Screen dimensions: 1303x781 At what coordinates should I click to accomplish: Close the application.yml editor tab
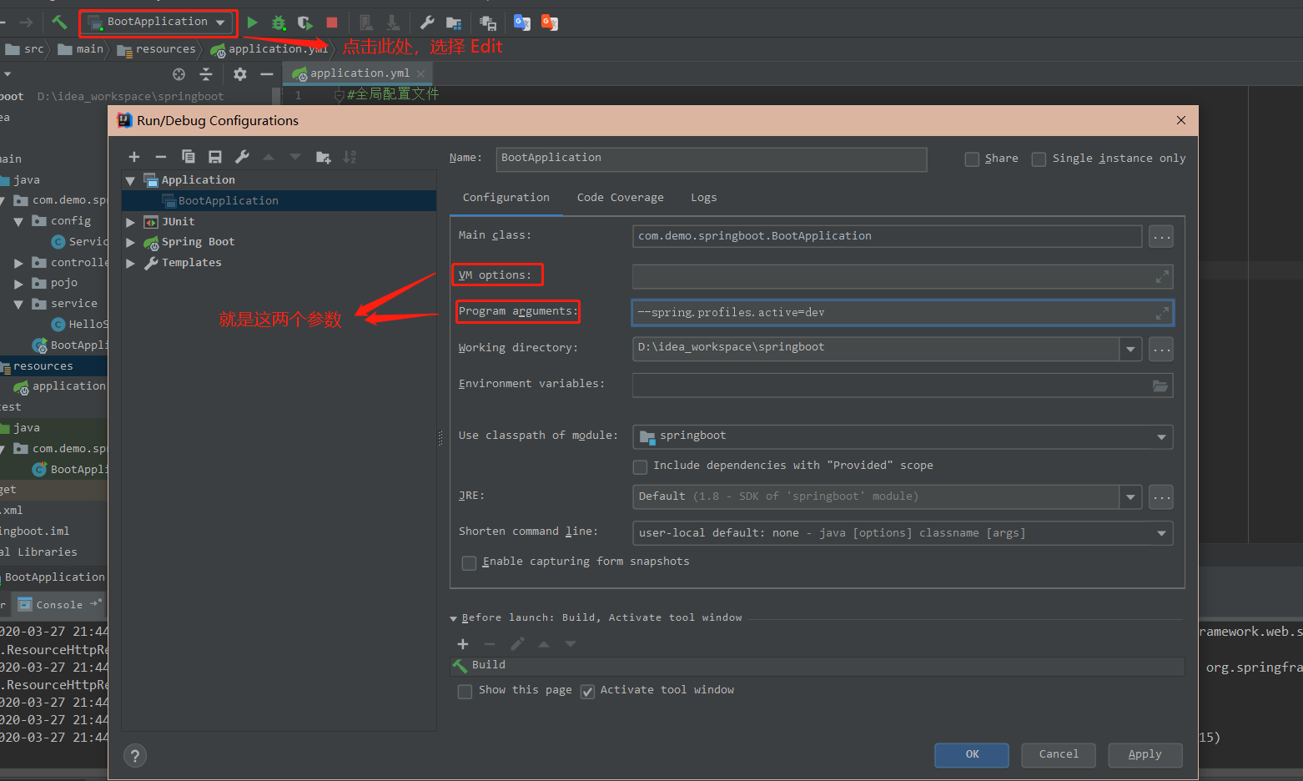[421, 73]
